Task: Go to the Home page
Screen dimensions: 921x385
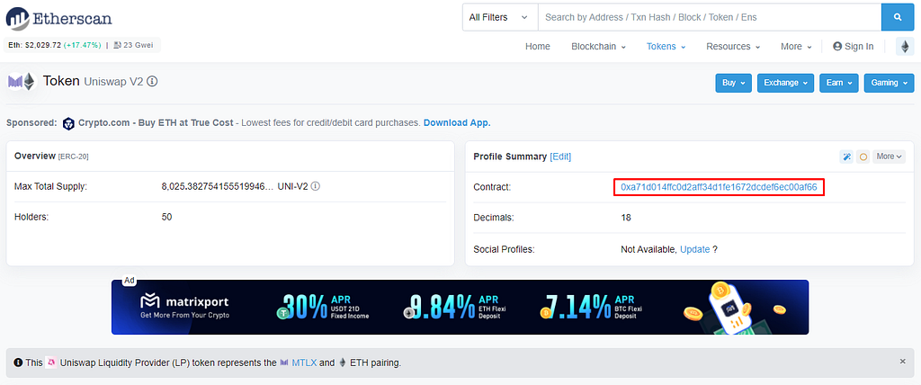Action: click(x=538, y=47)
